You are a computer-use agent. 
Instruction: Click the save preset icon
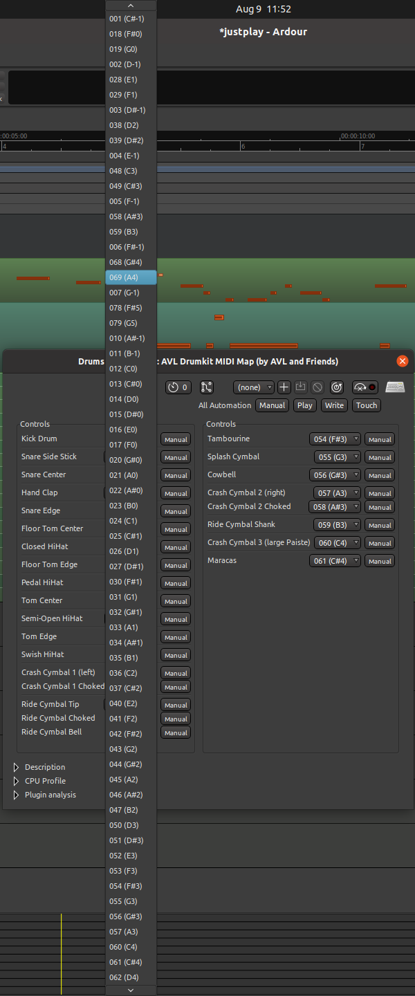(x=301, y=387)
